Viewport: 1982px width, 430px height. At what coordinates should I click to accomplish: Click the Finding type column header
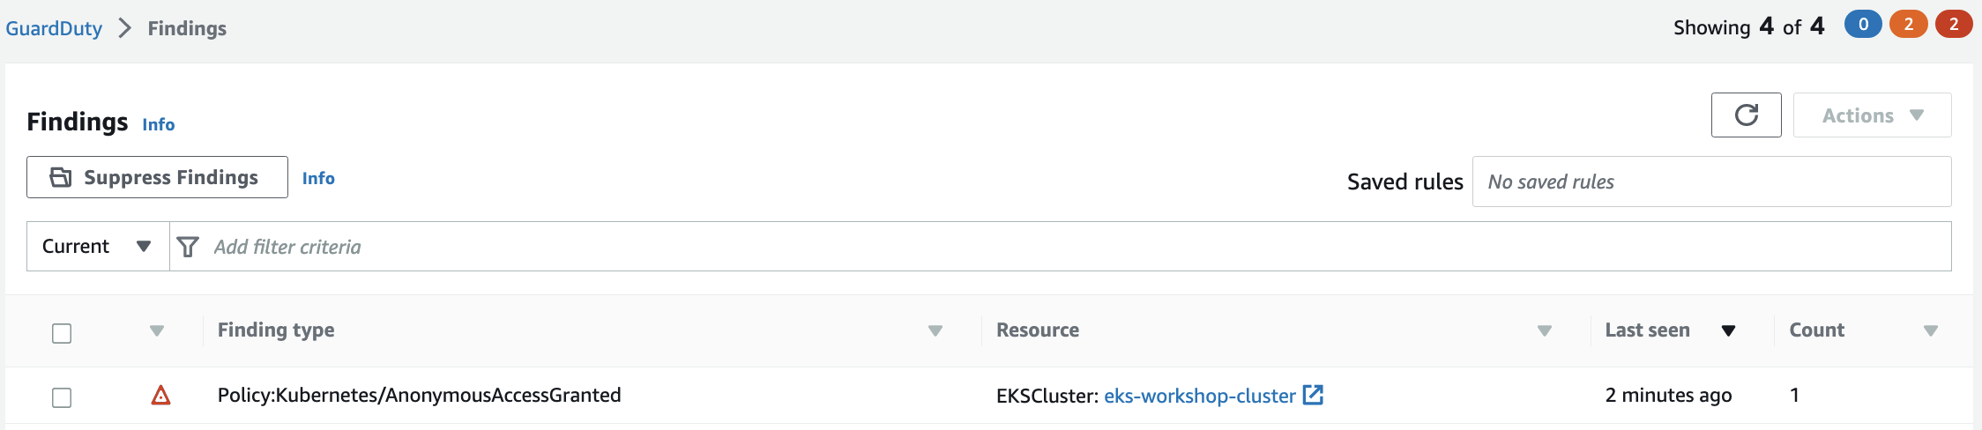pyautogui.click(x=276, y=330)
